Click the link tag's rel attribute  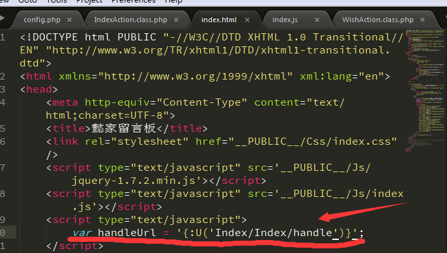[95, 141]
